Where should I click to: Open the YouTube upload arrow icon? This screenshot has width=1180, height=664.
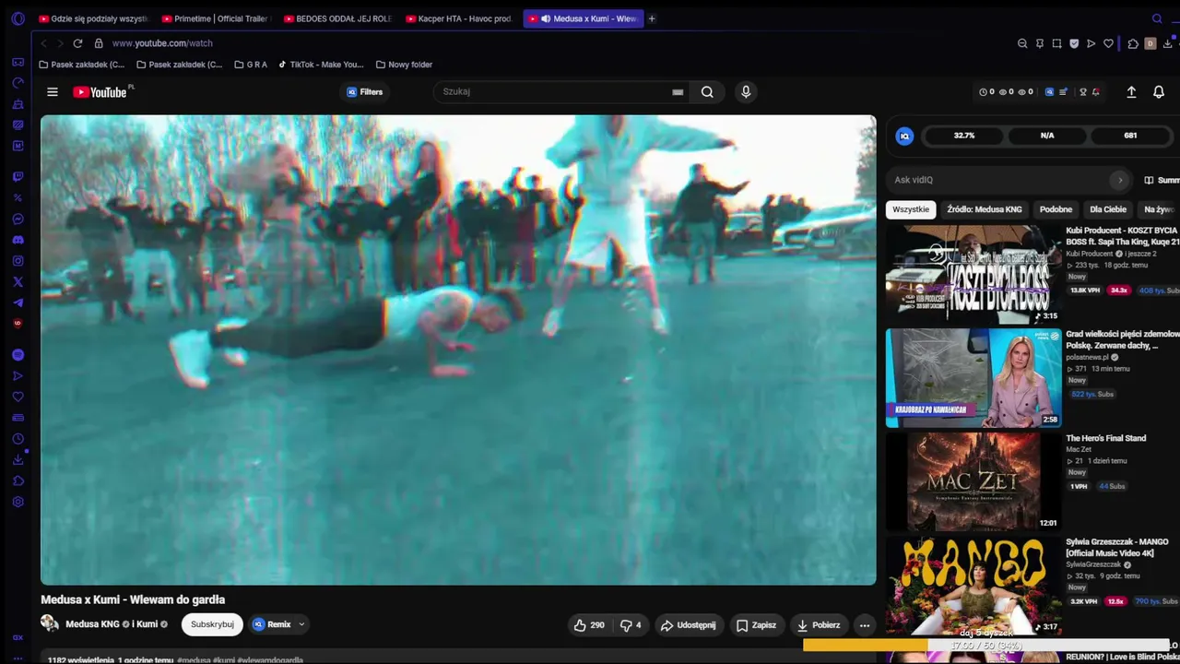pos(1131,92)
